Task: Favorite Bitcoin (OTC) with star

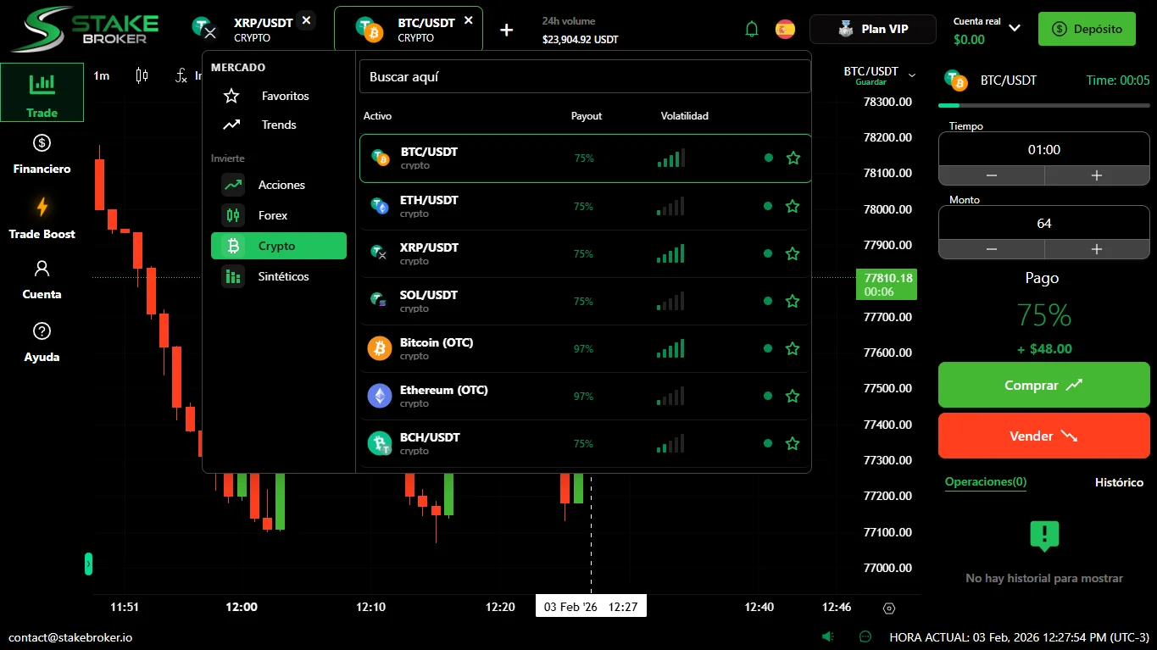Action: 793,348
